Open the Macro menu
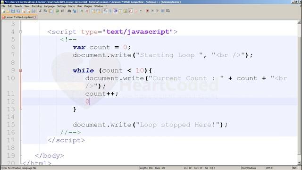The height and width of the screenshot is (170, 302). pos(72,6)
